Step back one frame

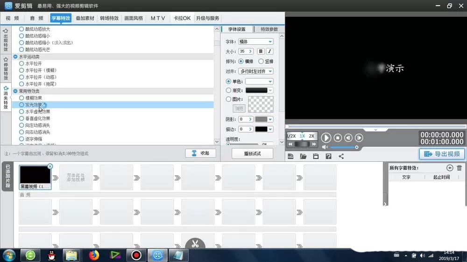point(348,138)
